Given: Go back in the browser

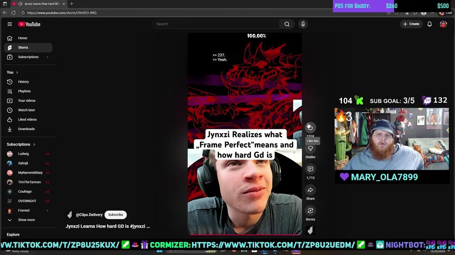Looking at the screenshot, I should (x=5, y=13).
